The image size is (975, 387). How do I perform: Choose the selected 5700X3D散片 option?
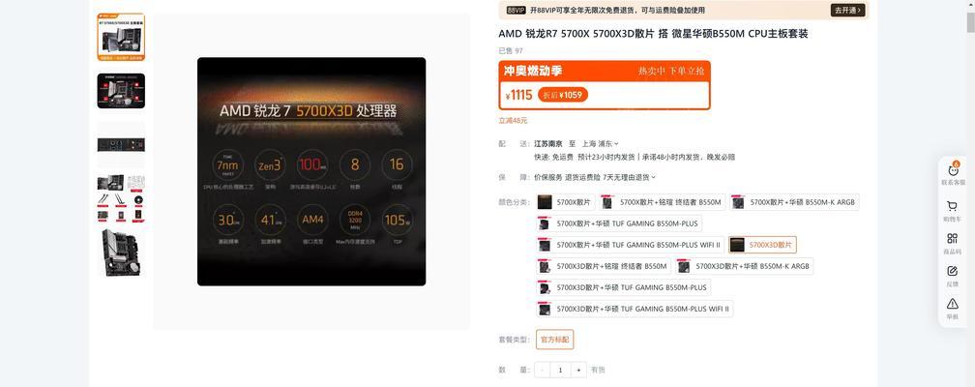click(762, 245)
